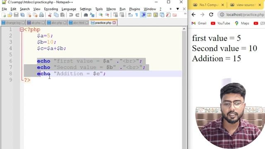Click the Paste toolbar icon
The image size is (265, 149).
pos(63,15)
